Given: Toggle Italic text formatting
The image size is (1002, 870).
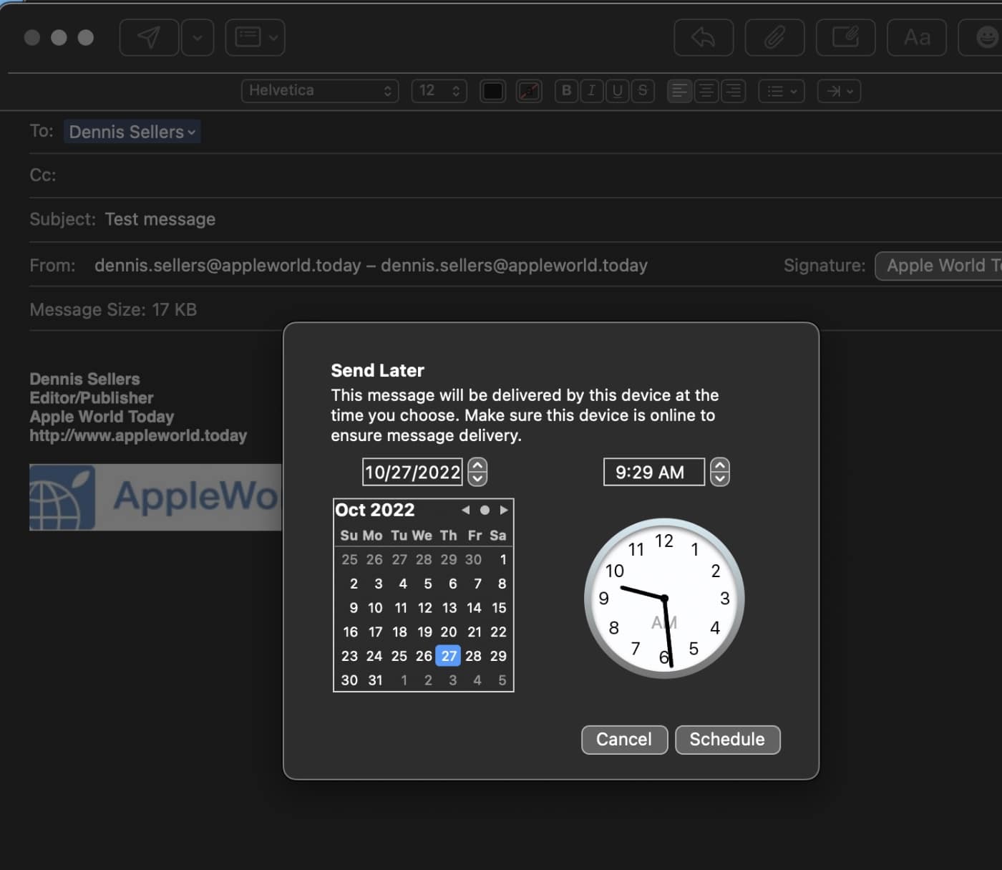Looking at the screenshot, I should click(591, 91).
